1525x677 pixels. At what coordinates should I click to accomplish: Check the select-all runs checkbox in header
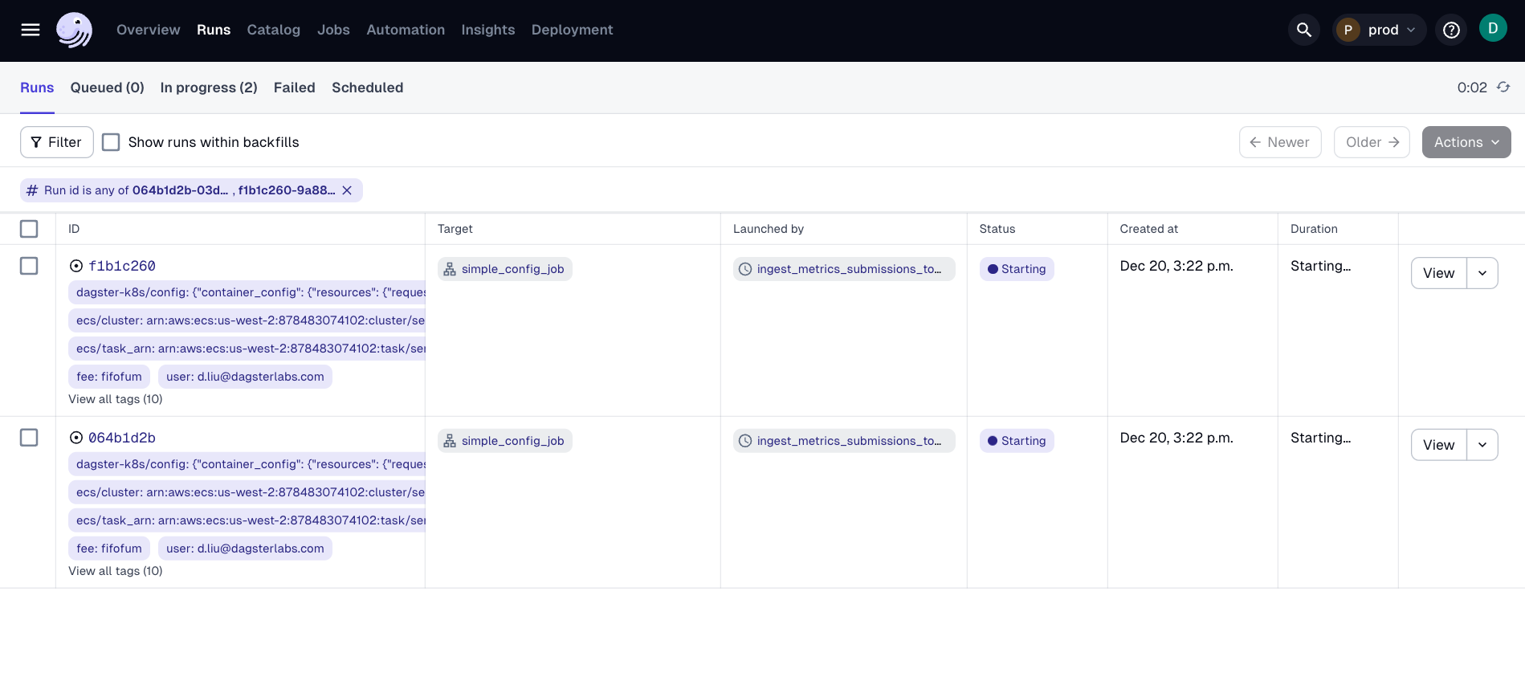click(x=29, y=229)
